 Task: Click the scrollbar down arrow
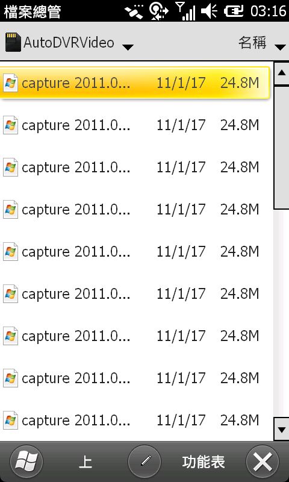281,429
